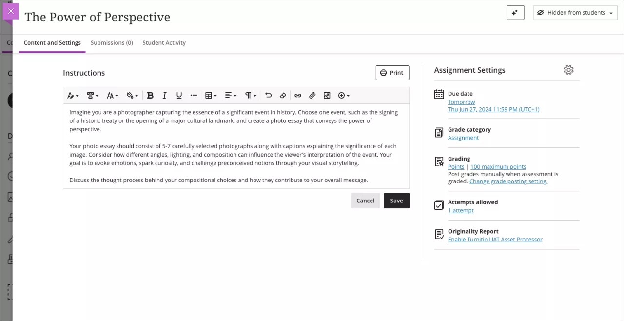Image resolution: width=624 pixels, height=321 pixels.
Task: Insert an image into the instructions
Action: (327, 95)
